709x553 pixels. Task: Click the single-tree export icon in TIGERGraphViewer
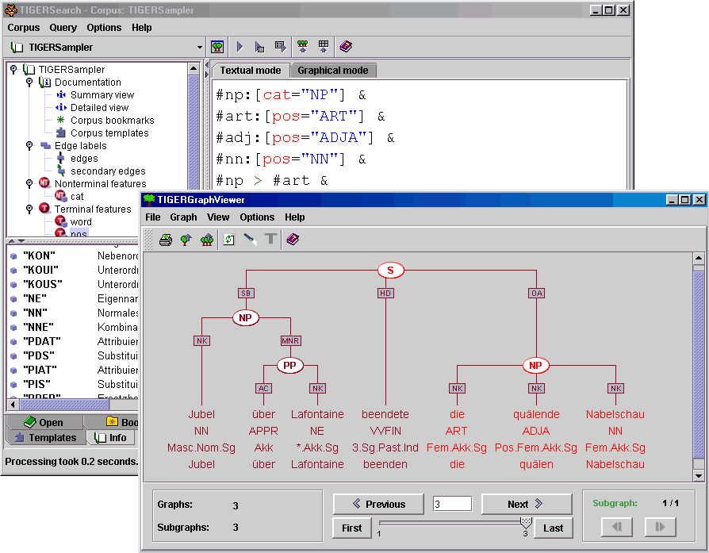click(186, 240)
